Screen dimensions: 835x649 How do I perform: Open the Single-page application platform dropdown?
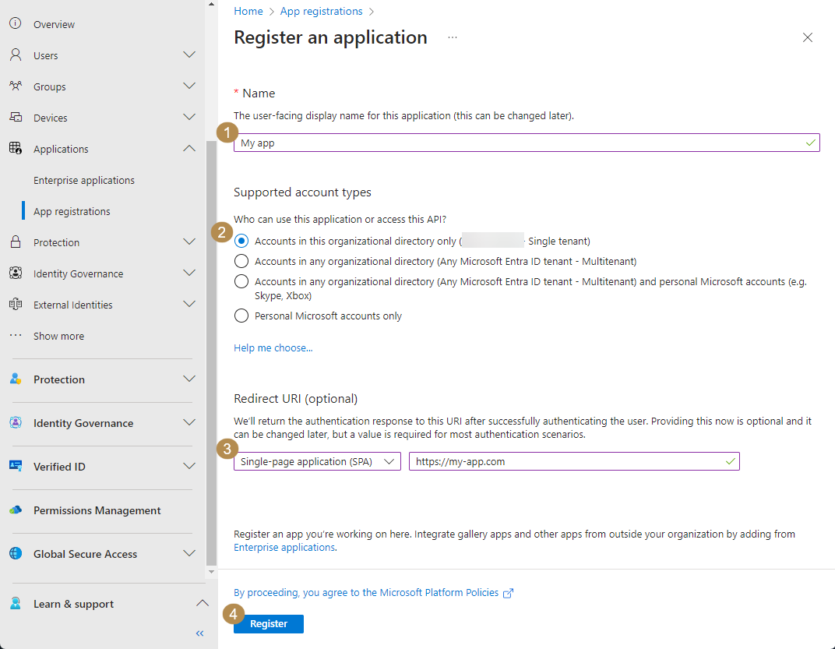317,462
